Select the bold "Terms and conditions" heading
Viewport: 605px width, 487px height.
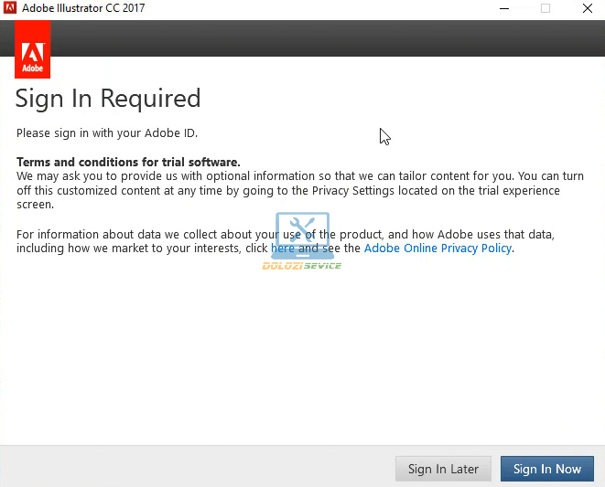tap(128, 162)
